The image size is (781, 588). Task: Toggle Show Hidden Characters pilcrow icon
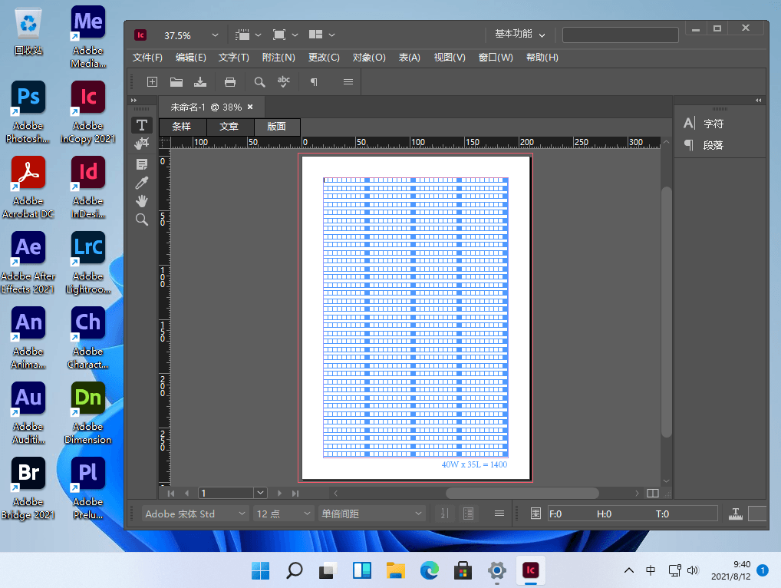pos(314,81)
